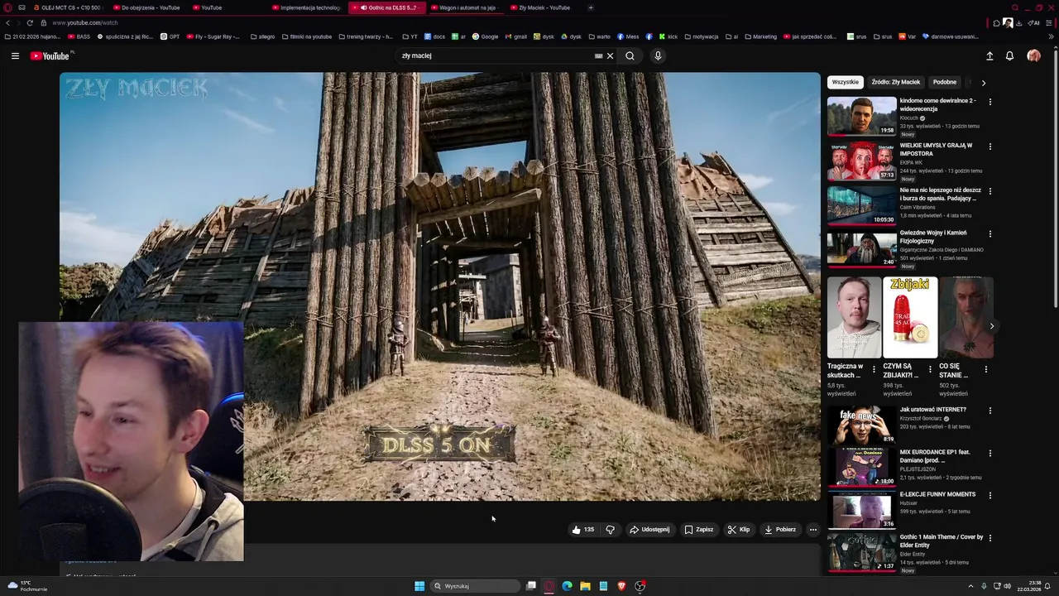This screenshot has height=596, width=1059.
Task: Go to the YouTube home logo
Action: point(51,56)
